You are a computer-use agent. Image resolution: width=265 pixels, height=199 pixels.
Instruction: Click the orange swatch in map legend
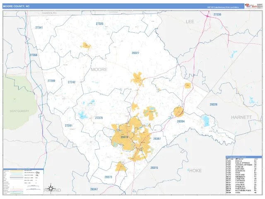click(17, 171)
